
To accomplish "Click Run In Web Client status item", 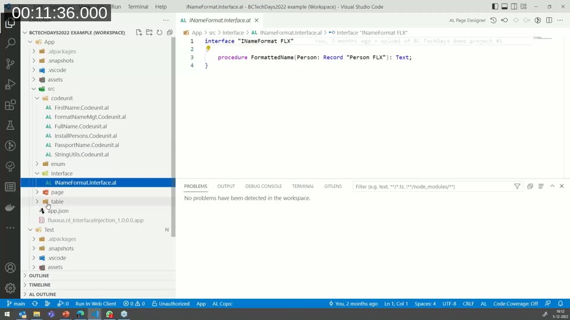I will (96, 303).
